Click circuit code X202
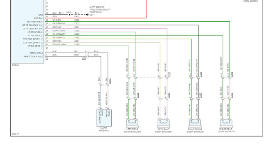The image size is (266, 152). point(77,24)
